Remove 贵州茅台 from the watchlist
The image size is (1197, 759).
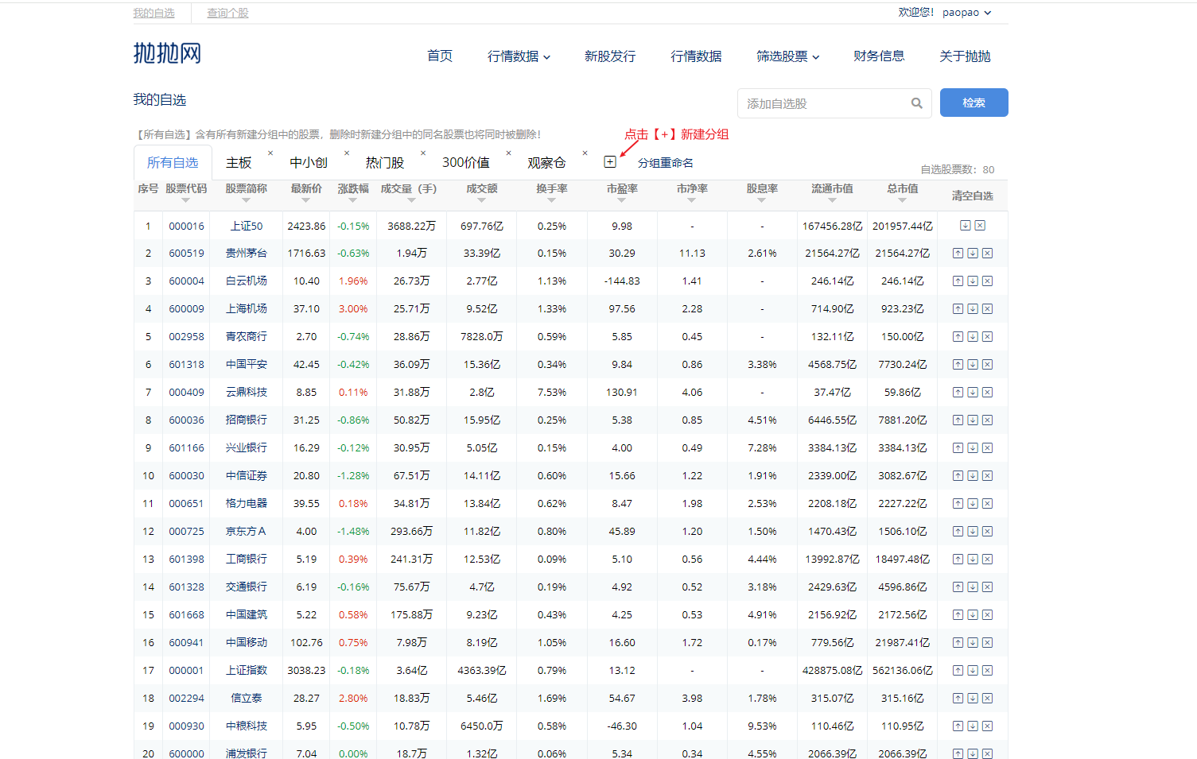(987, 254)
